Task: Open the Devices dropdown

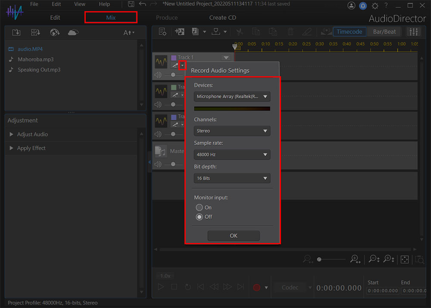Action: 232,96
